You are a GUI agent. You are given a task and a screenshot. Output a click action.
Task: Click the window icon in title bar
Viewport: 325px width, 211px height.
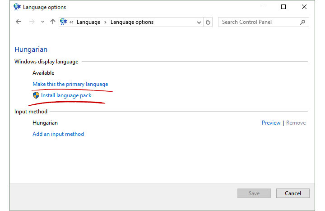tap(17, 7)
